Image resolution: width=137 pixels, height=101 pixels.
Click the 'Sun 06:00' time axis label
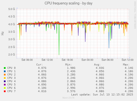107,60
